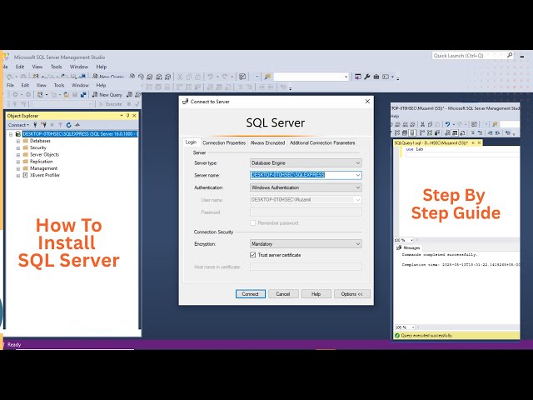Expand the Databases tree node
The height and width of the screenshot is (400, 533).
[x=18, y=141]
